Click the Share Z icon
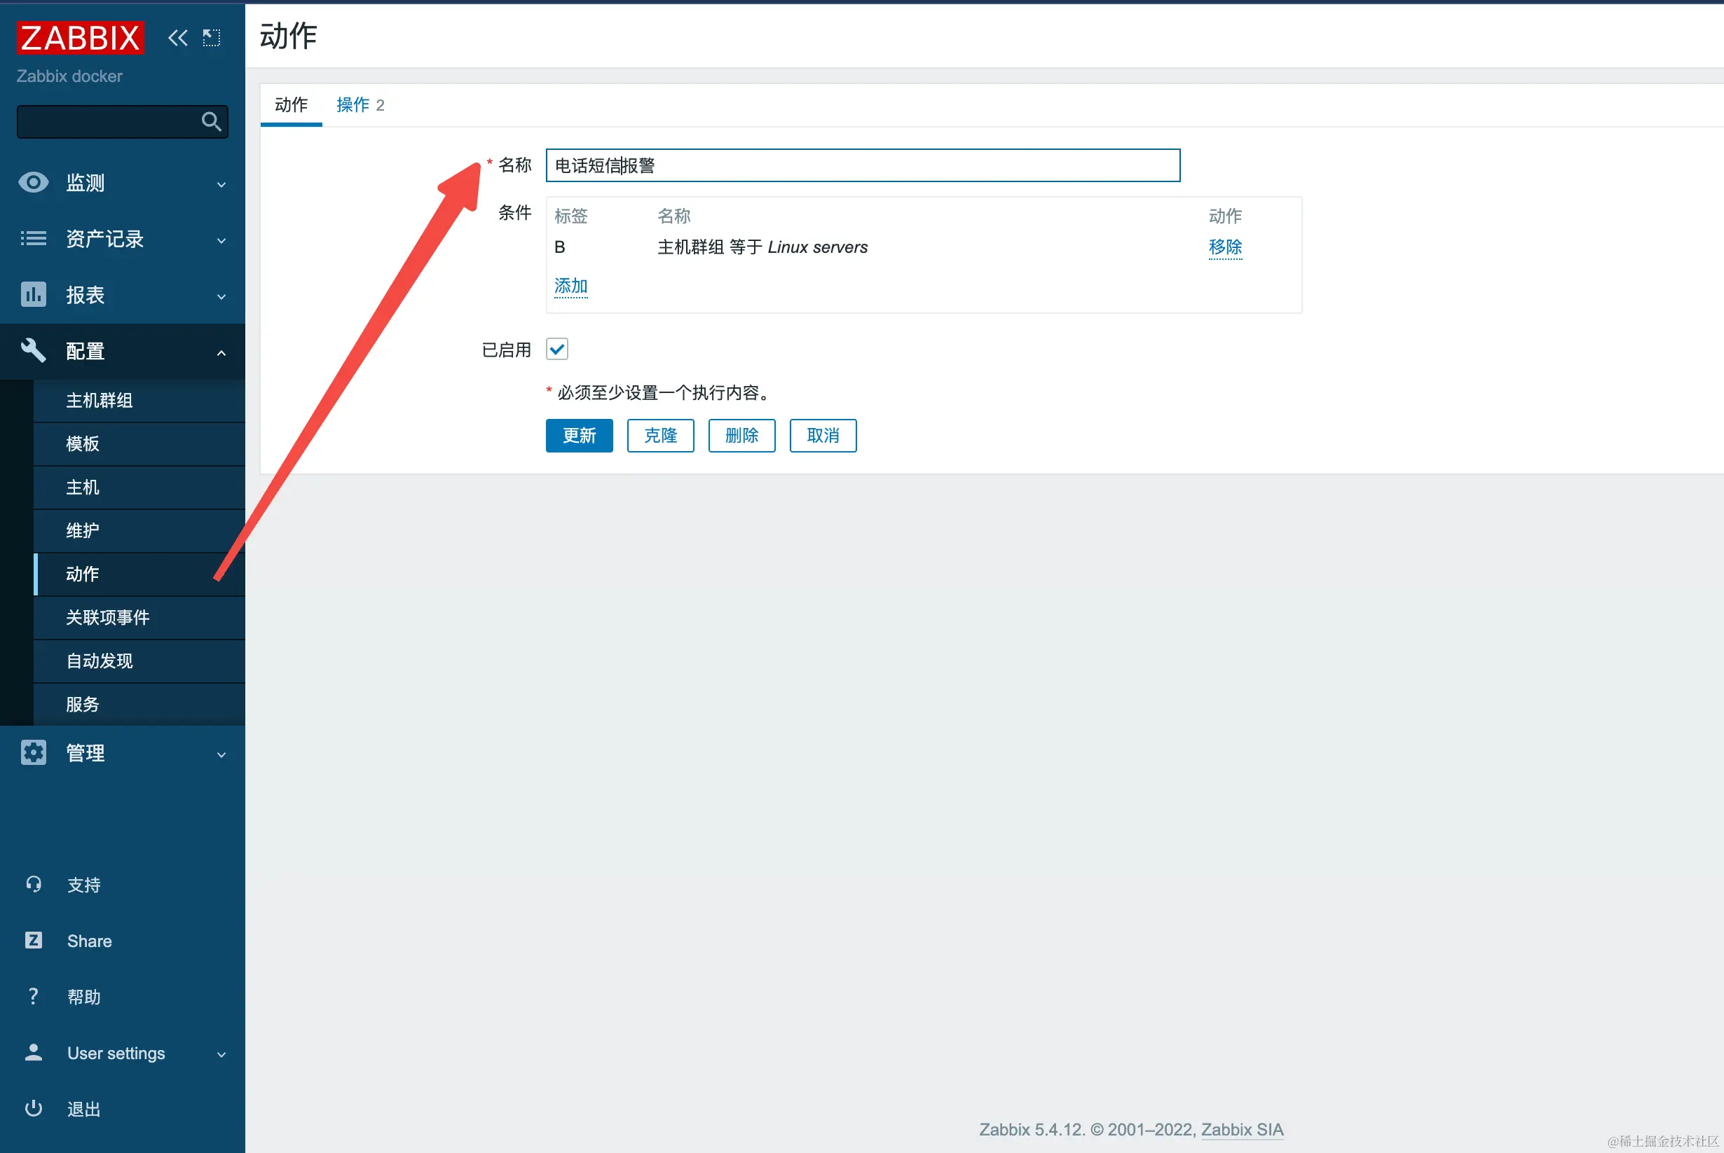1724x1153 pixels. [x=33, y=941]
